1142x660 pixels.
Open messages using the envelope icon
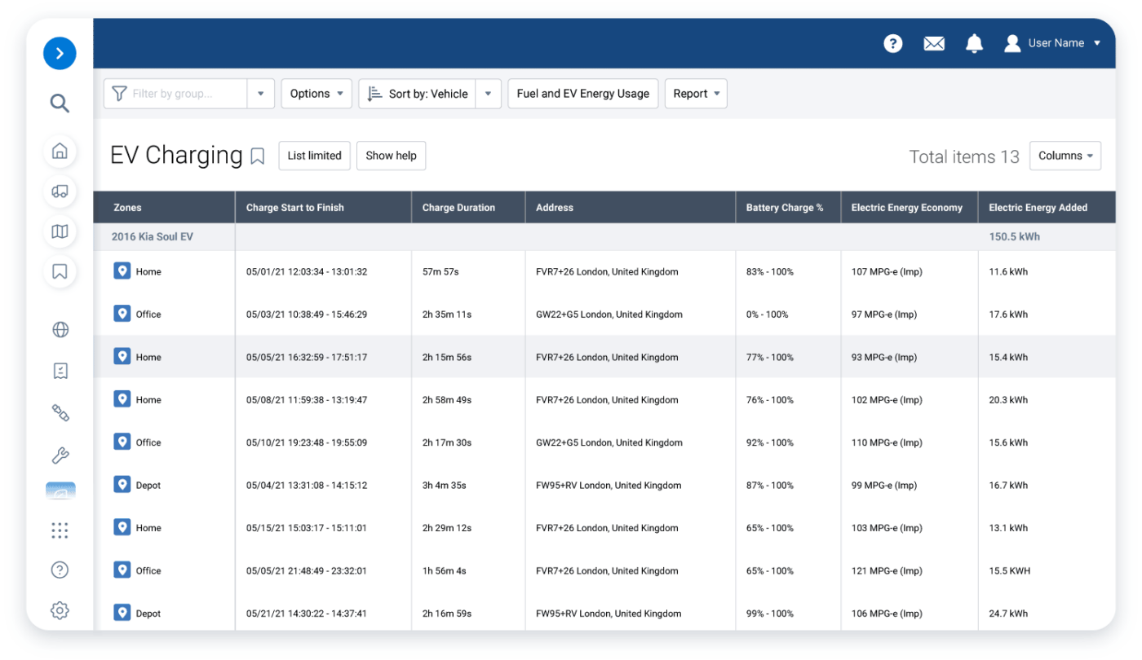[933, 43]
